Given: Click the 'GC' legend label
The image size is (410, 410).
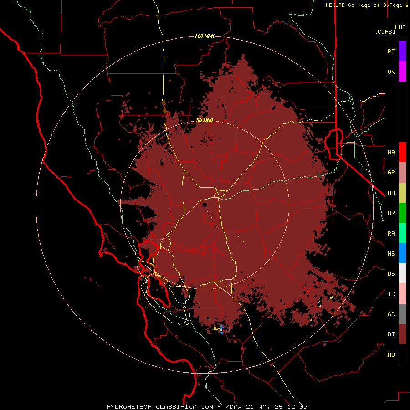Looking at the screenshot, I should (391, 314).
